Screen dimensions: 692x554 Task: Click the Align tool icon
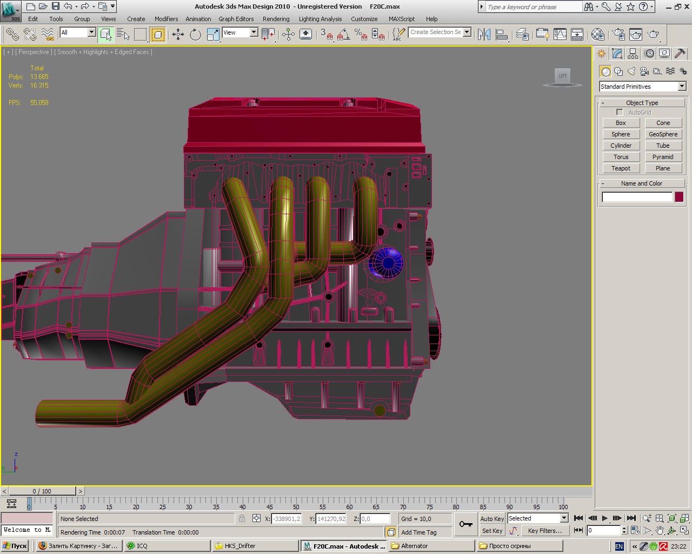click(502, 35)
